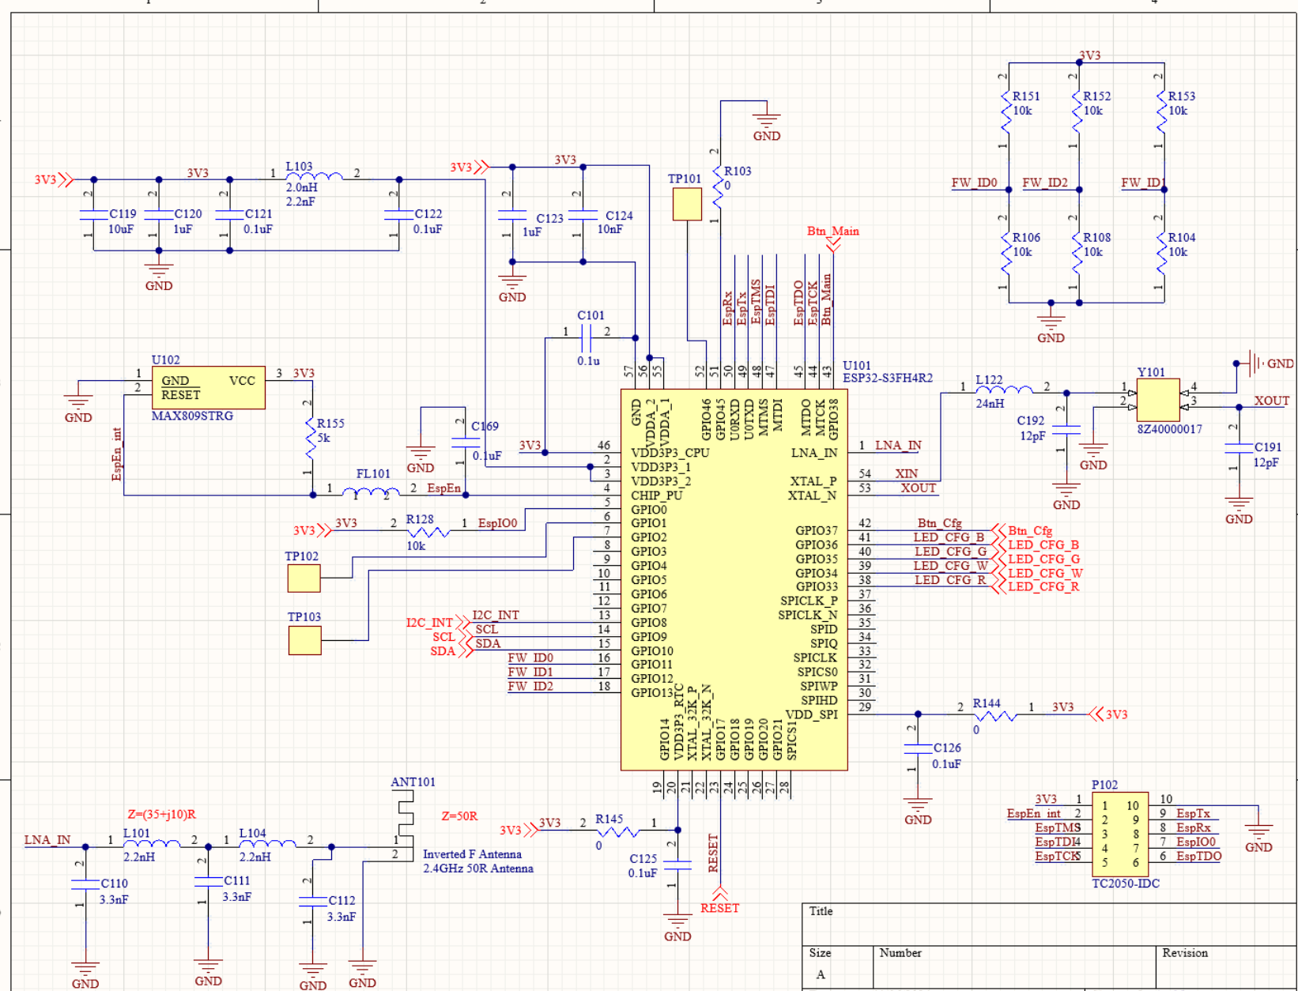Select capacitor C120 1uF symbol

click(x=159, y=214)
